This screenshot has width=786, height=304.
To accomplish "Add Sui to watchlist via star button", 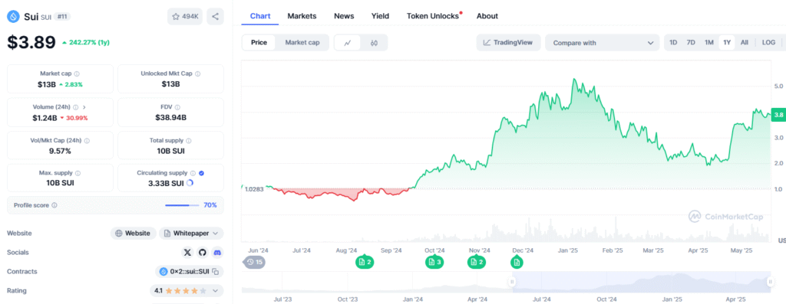I will pyautogui.click(x=185, y=17).
